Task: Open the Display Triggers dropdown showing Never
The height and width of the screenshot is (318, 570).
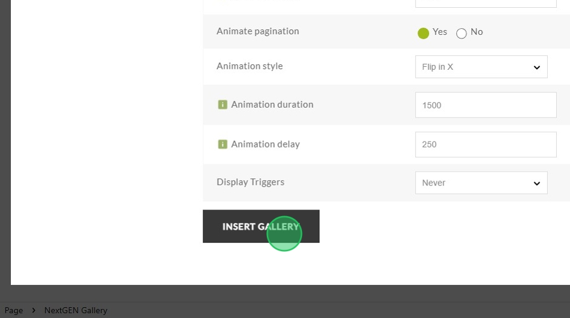Action: pyautogui.click(x=481, y=183)
